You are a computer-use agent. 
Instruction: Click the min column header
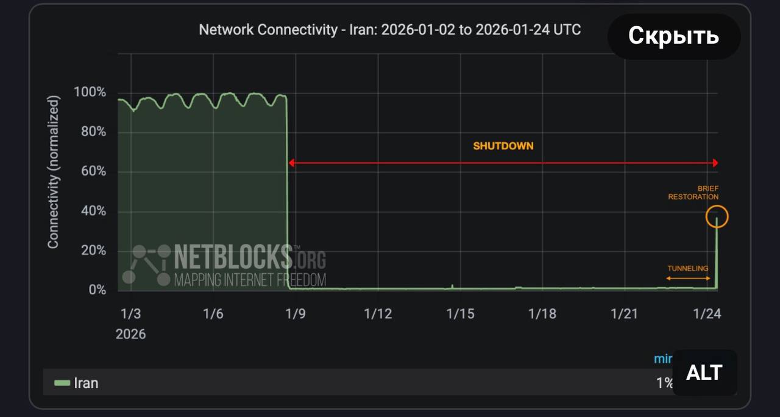pyautogui.click(x=663, y=358)
